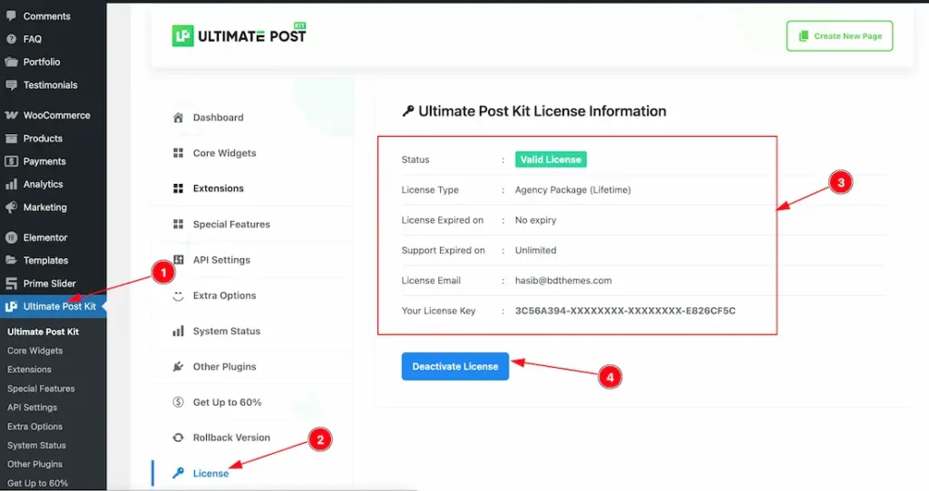Click the Dashboard home icon
929x491 pixels.
click(x=179, y=118)
